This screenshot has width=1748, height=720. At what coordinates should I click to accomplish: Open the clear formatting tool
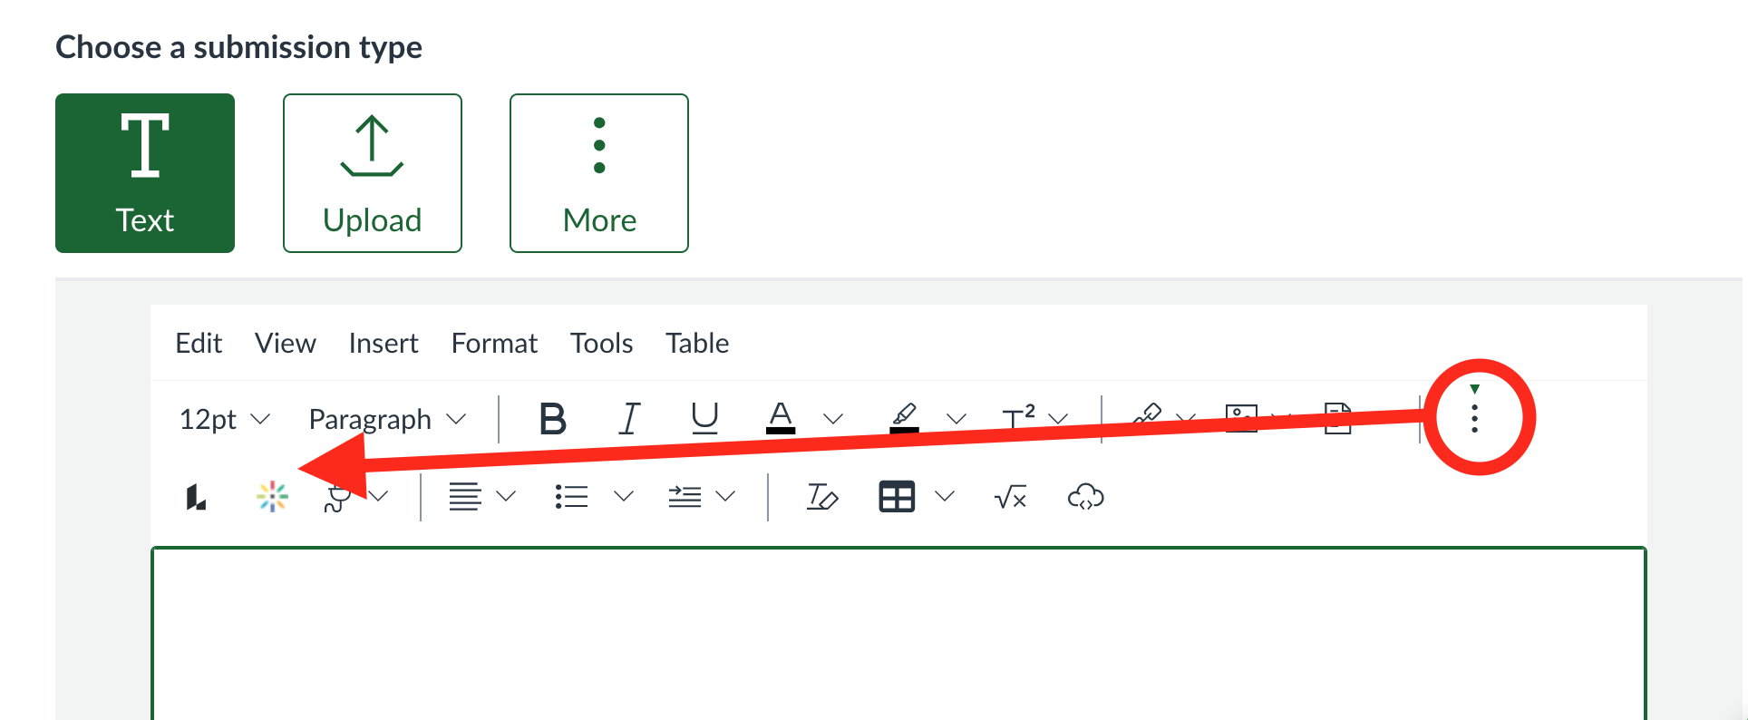click(x=822, y=497)
